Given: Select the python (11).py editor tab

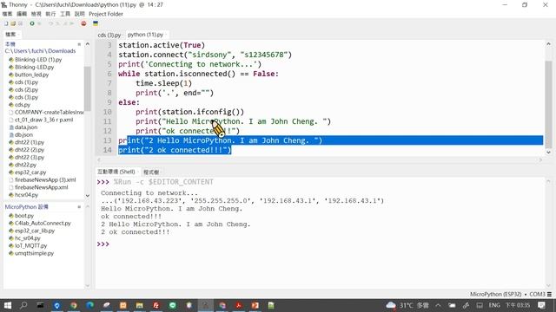Looking at the screenshot, I should (x=146, y=35).
